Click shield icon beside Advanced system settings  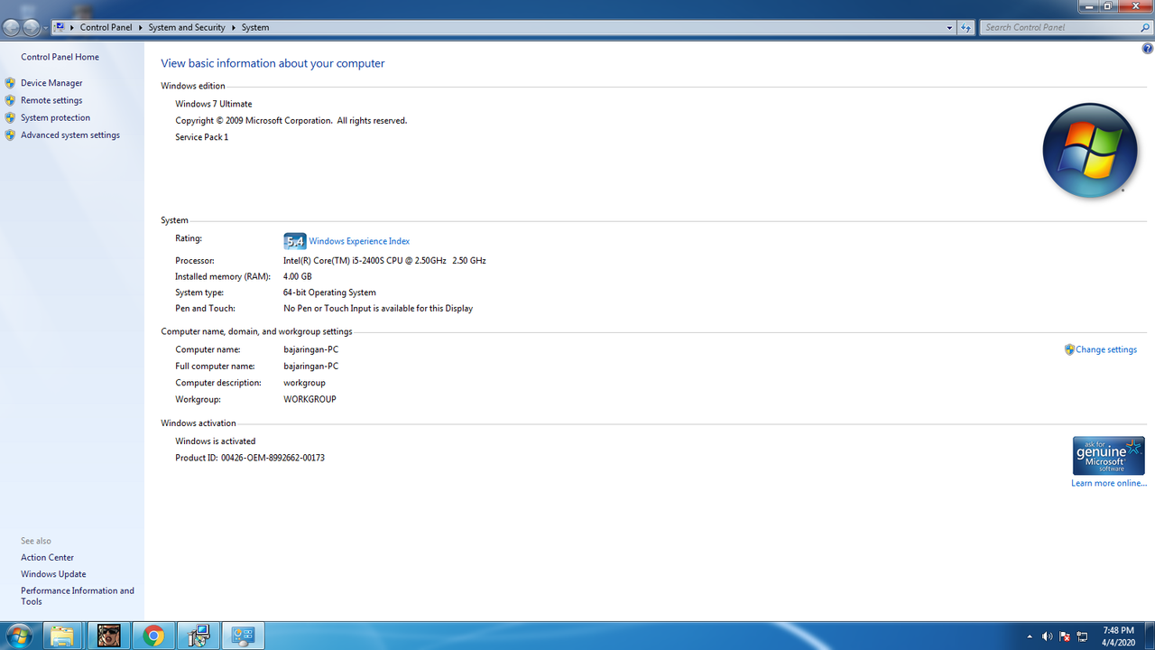[10, 135]
